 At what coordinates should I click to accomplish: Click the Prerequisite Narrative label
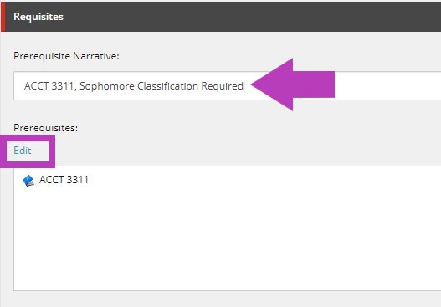[66, 56]
